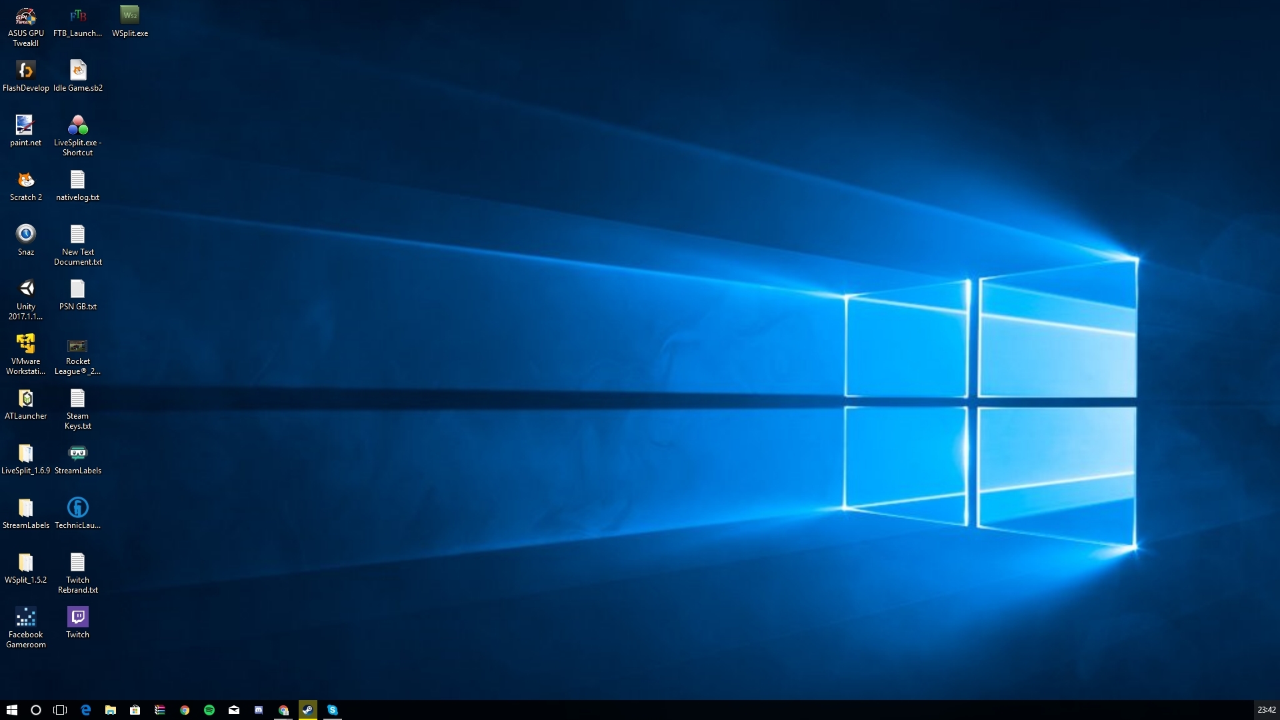Select the LiveSplit_1.6.9 folder
Screen dimensions: 1280x720
pos(25,453)
